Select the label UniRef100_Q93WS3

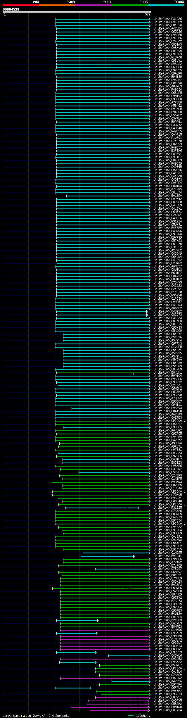pyautogui.click(x=168, y=327)
